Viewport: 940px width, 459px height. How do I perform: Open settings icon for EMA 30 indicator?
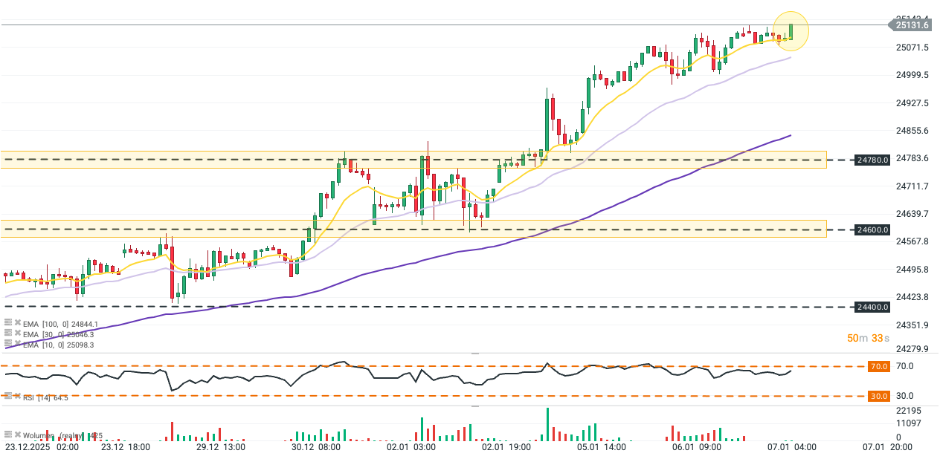8,333
